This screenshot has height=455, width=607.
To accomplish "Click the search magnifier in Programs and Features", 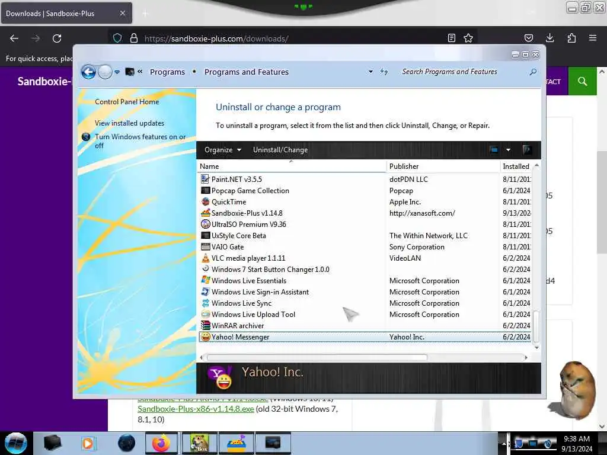I will pyautogui.click(x=533, y=72).
